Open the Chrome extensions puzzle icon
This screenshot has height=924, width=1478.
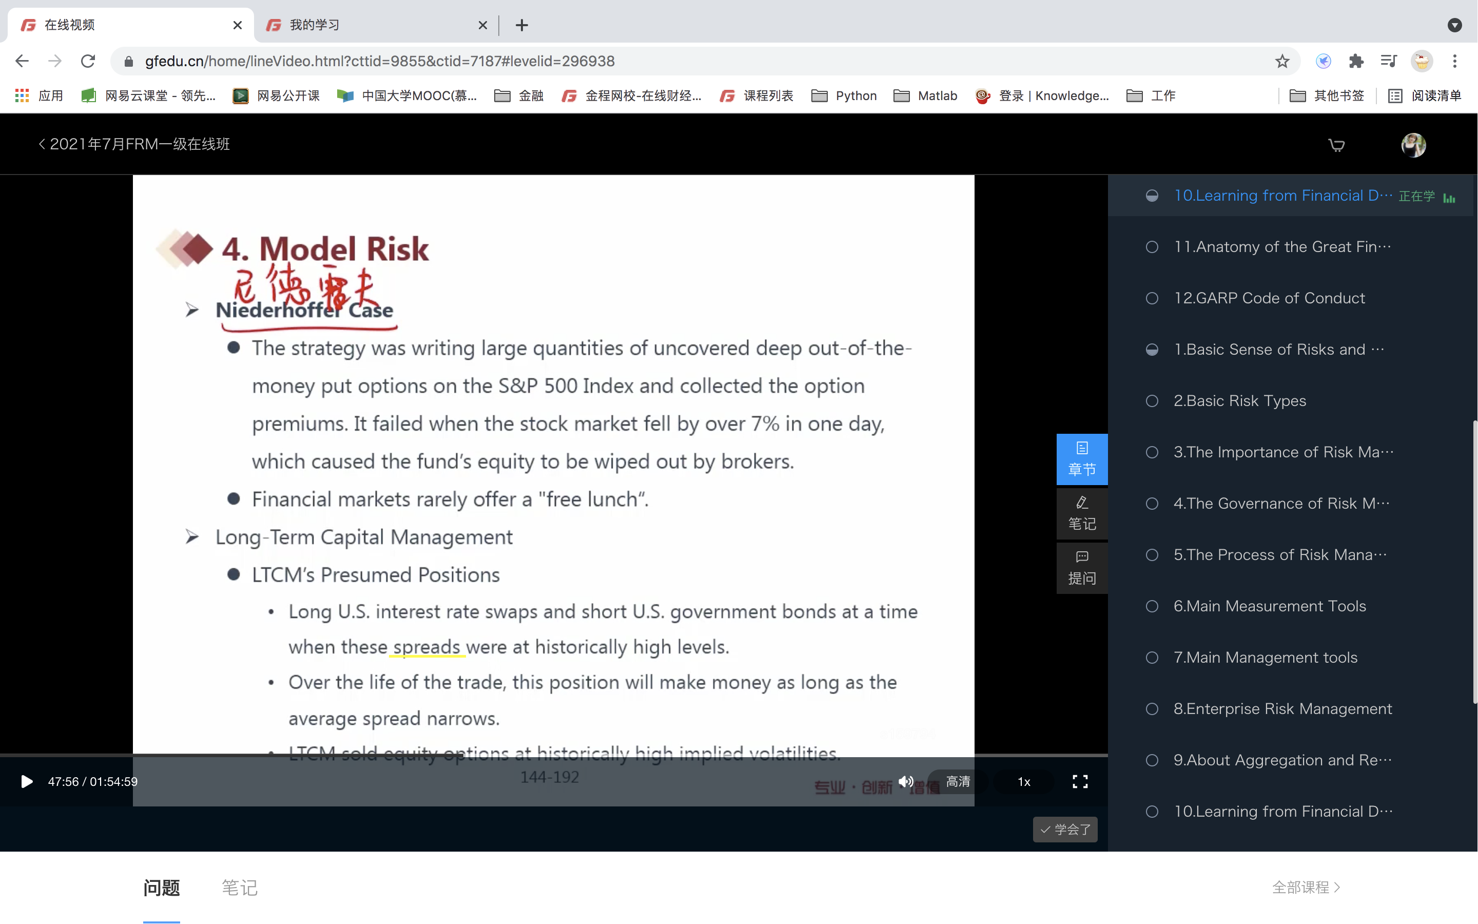[1356, 61]
